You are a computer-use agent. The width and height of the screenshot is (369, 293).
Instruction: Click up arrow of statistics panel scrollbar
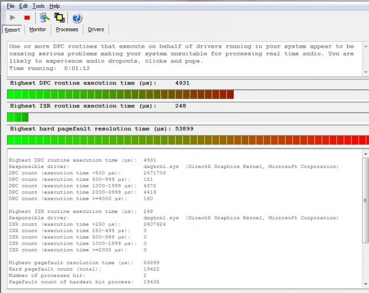[365, 155]
